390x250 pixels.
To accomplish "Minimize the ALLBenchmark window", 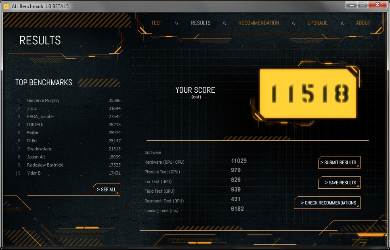I will pyautogui.click(x=352, y=4).
